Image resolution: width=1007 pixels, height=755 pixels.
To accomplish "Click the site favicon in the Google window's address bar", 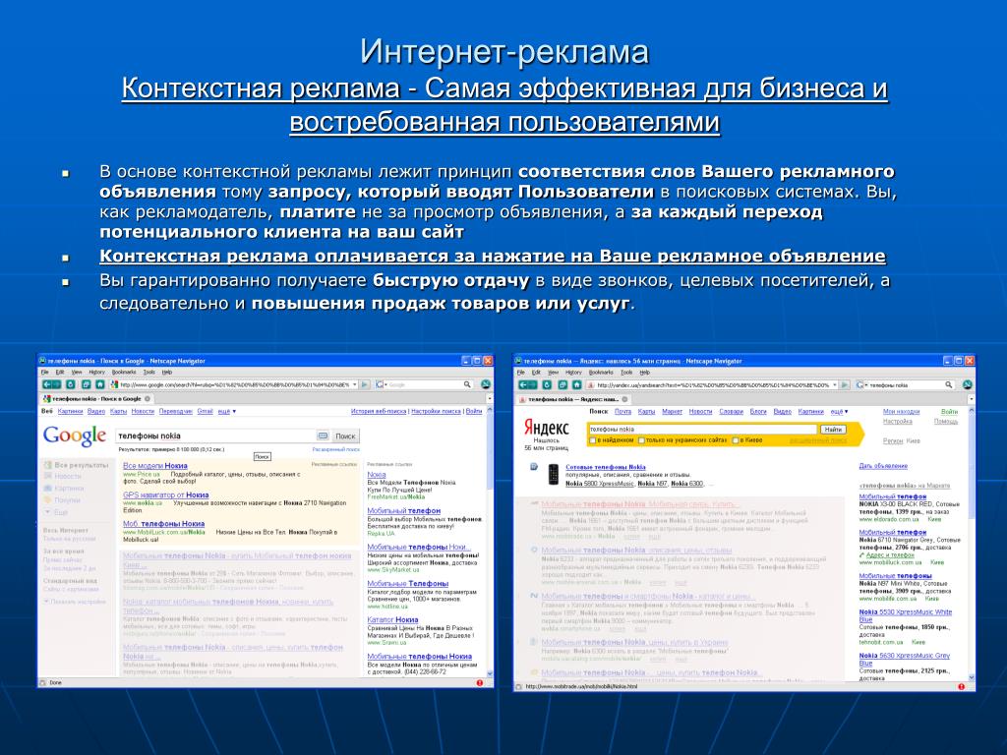I will [114, 384].
